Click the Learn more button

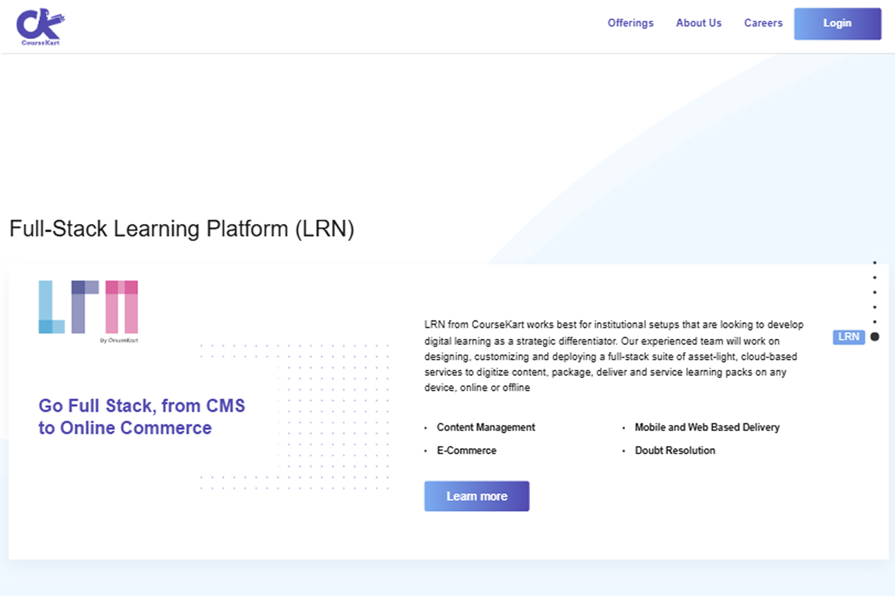pyautogui.click(x=477, y=496)
